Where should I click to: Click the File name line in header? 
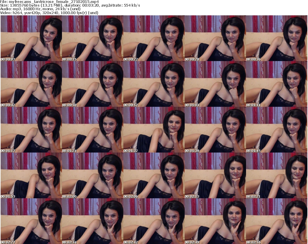click(50, 2)
